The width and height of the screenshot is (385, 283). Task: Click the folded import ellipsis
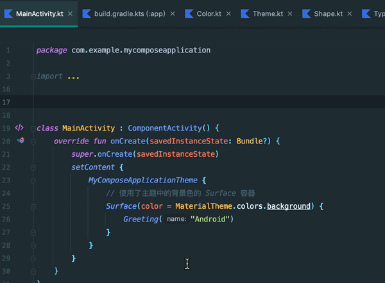tap(73, 77)
